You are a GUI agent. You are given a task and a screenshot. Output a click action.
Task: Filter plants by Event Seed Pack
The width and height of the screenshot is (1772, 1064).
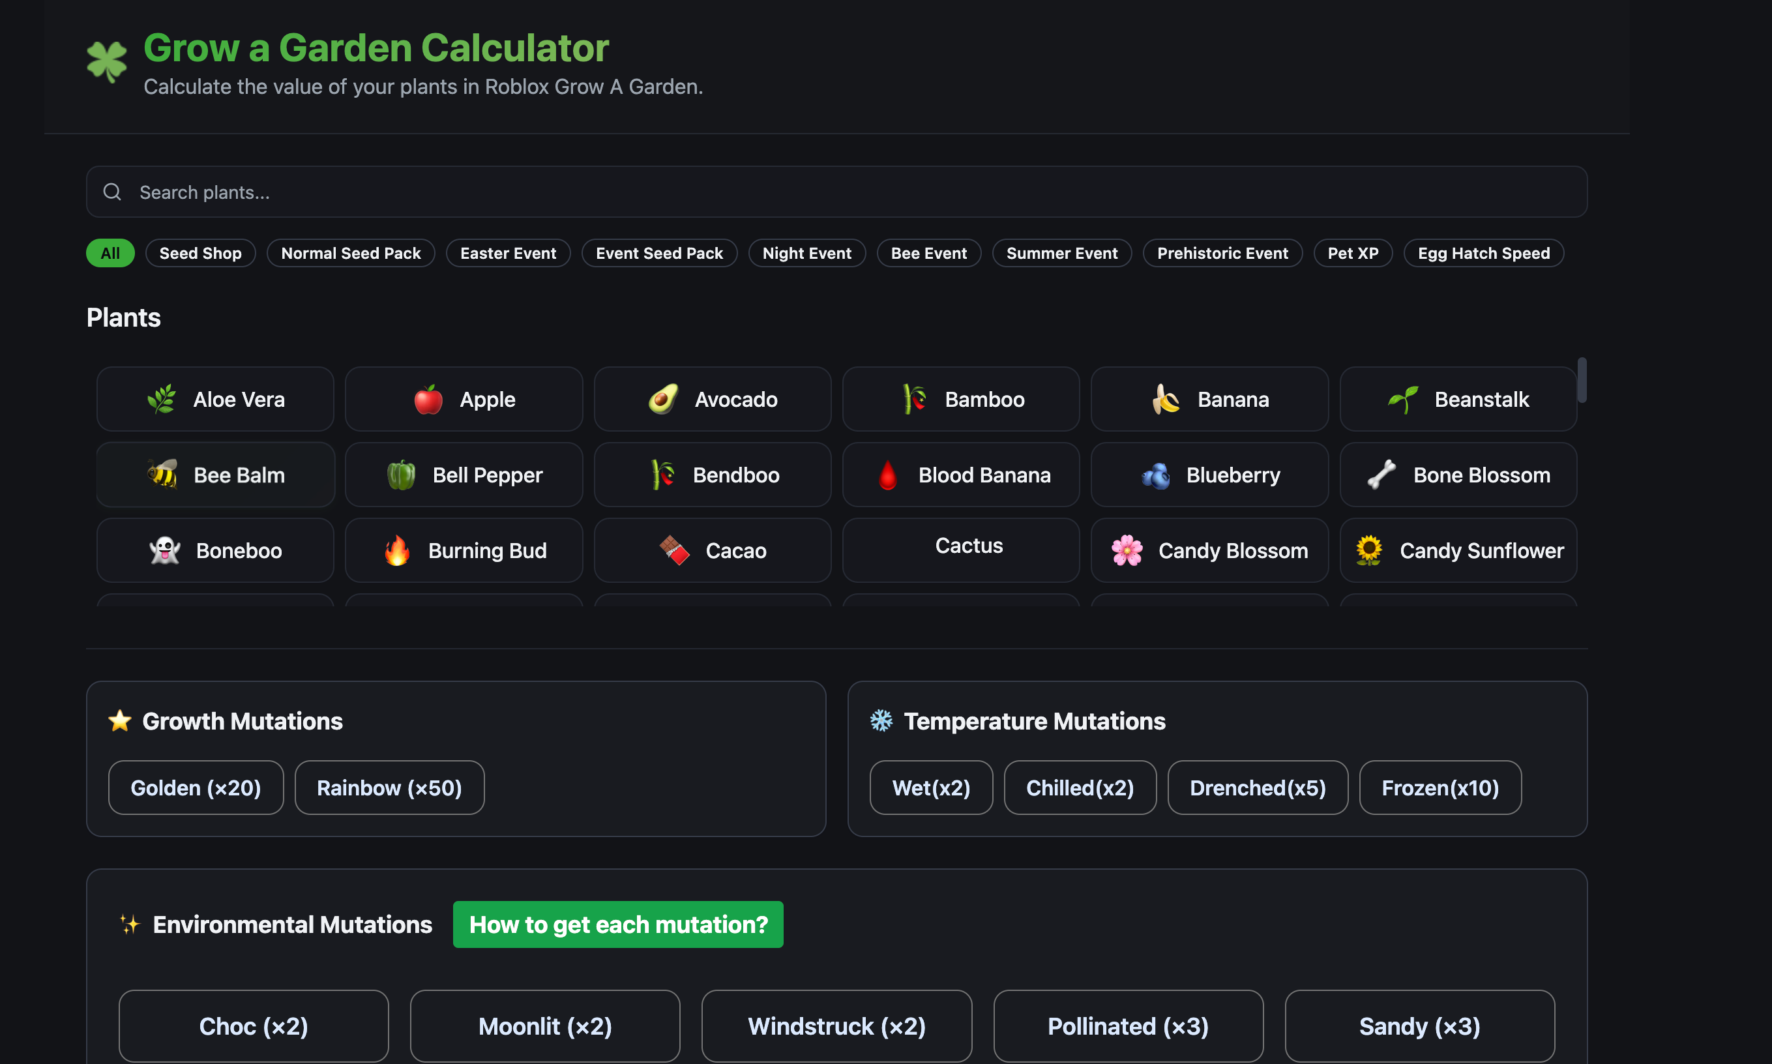point(660,253)
